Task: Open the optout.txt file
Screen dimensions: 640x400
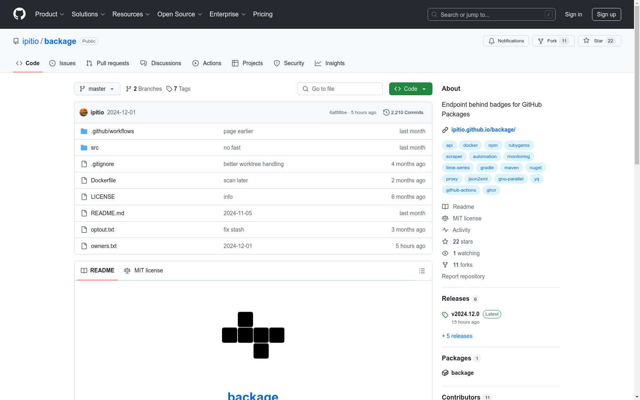Action: click(x=102, y=230)
